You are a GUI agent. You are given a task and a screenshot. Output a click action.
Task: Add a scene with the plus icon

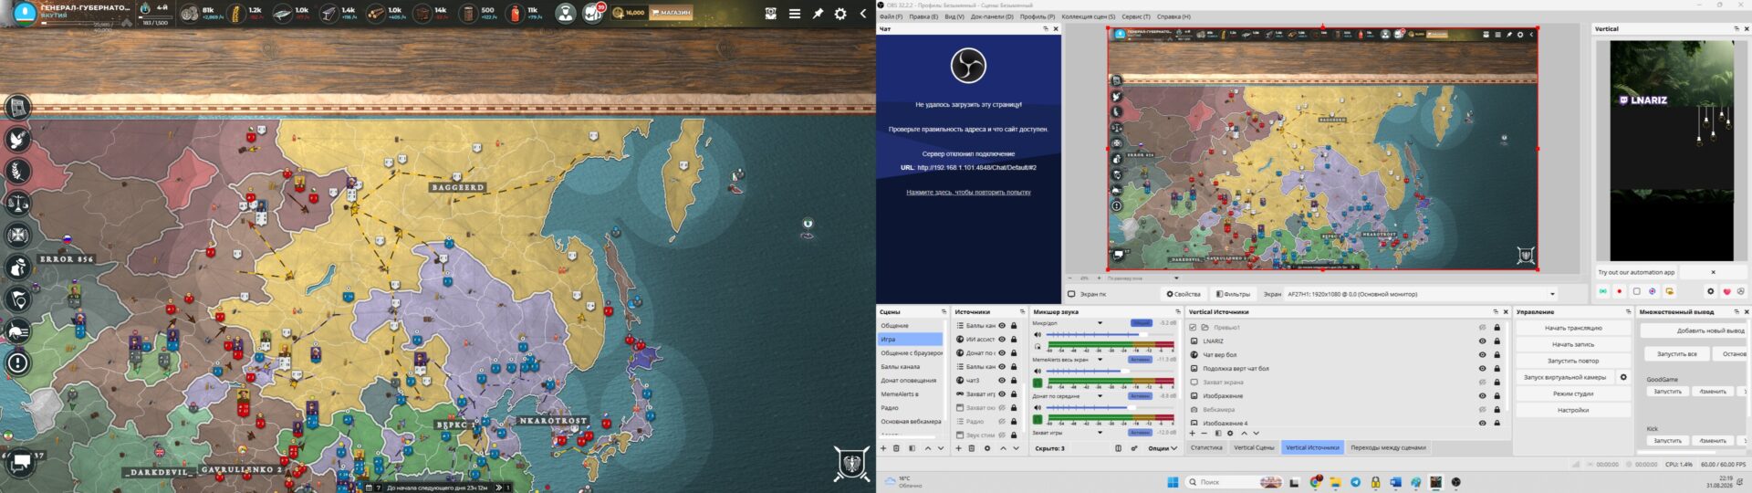click(883, 448)
